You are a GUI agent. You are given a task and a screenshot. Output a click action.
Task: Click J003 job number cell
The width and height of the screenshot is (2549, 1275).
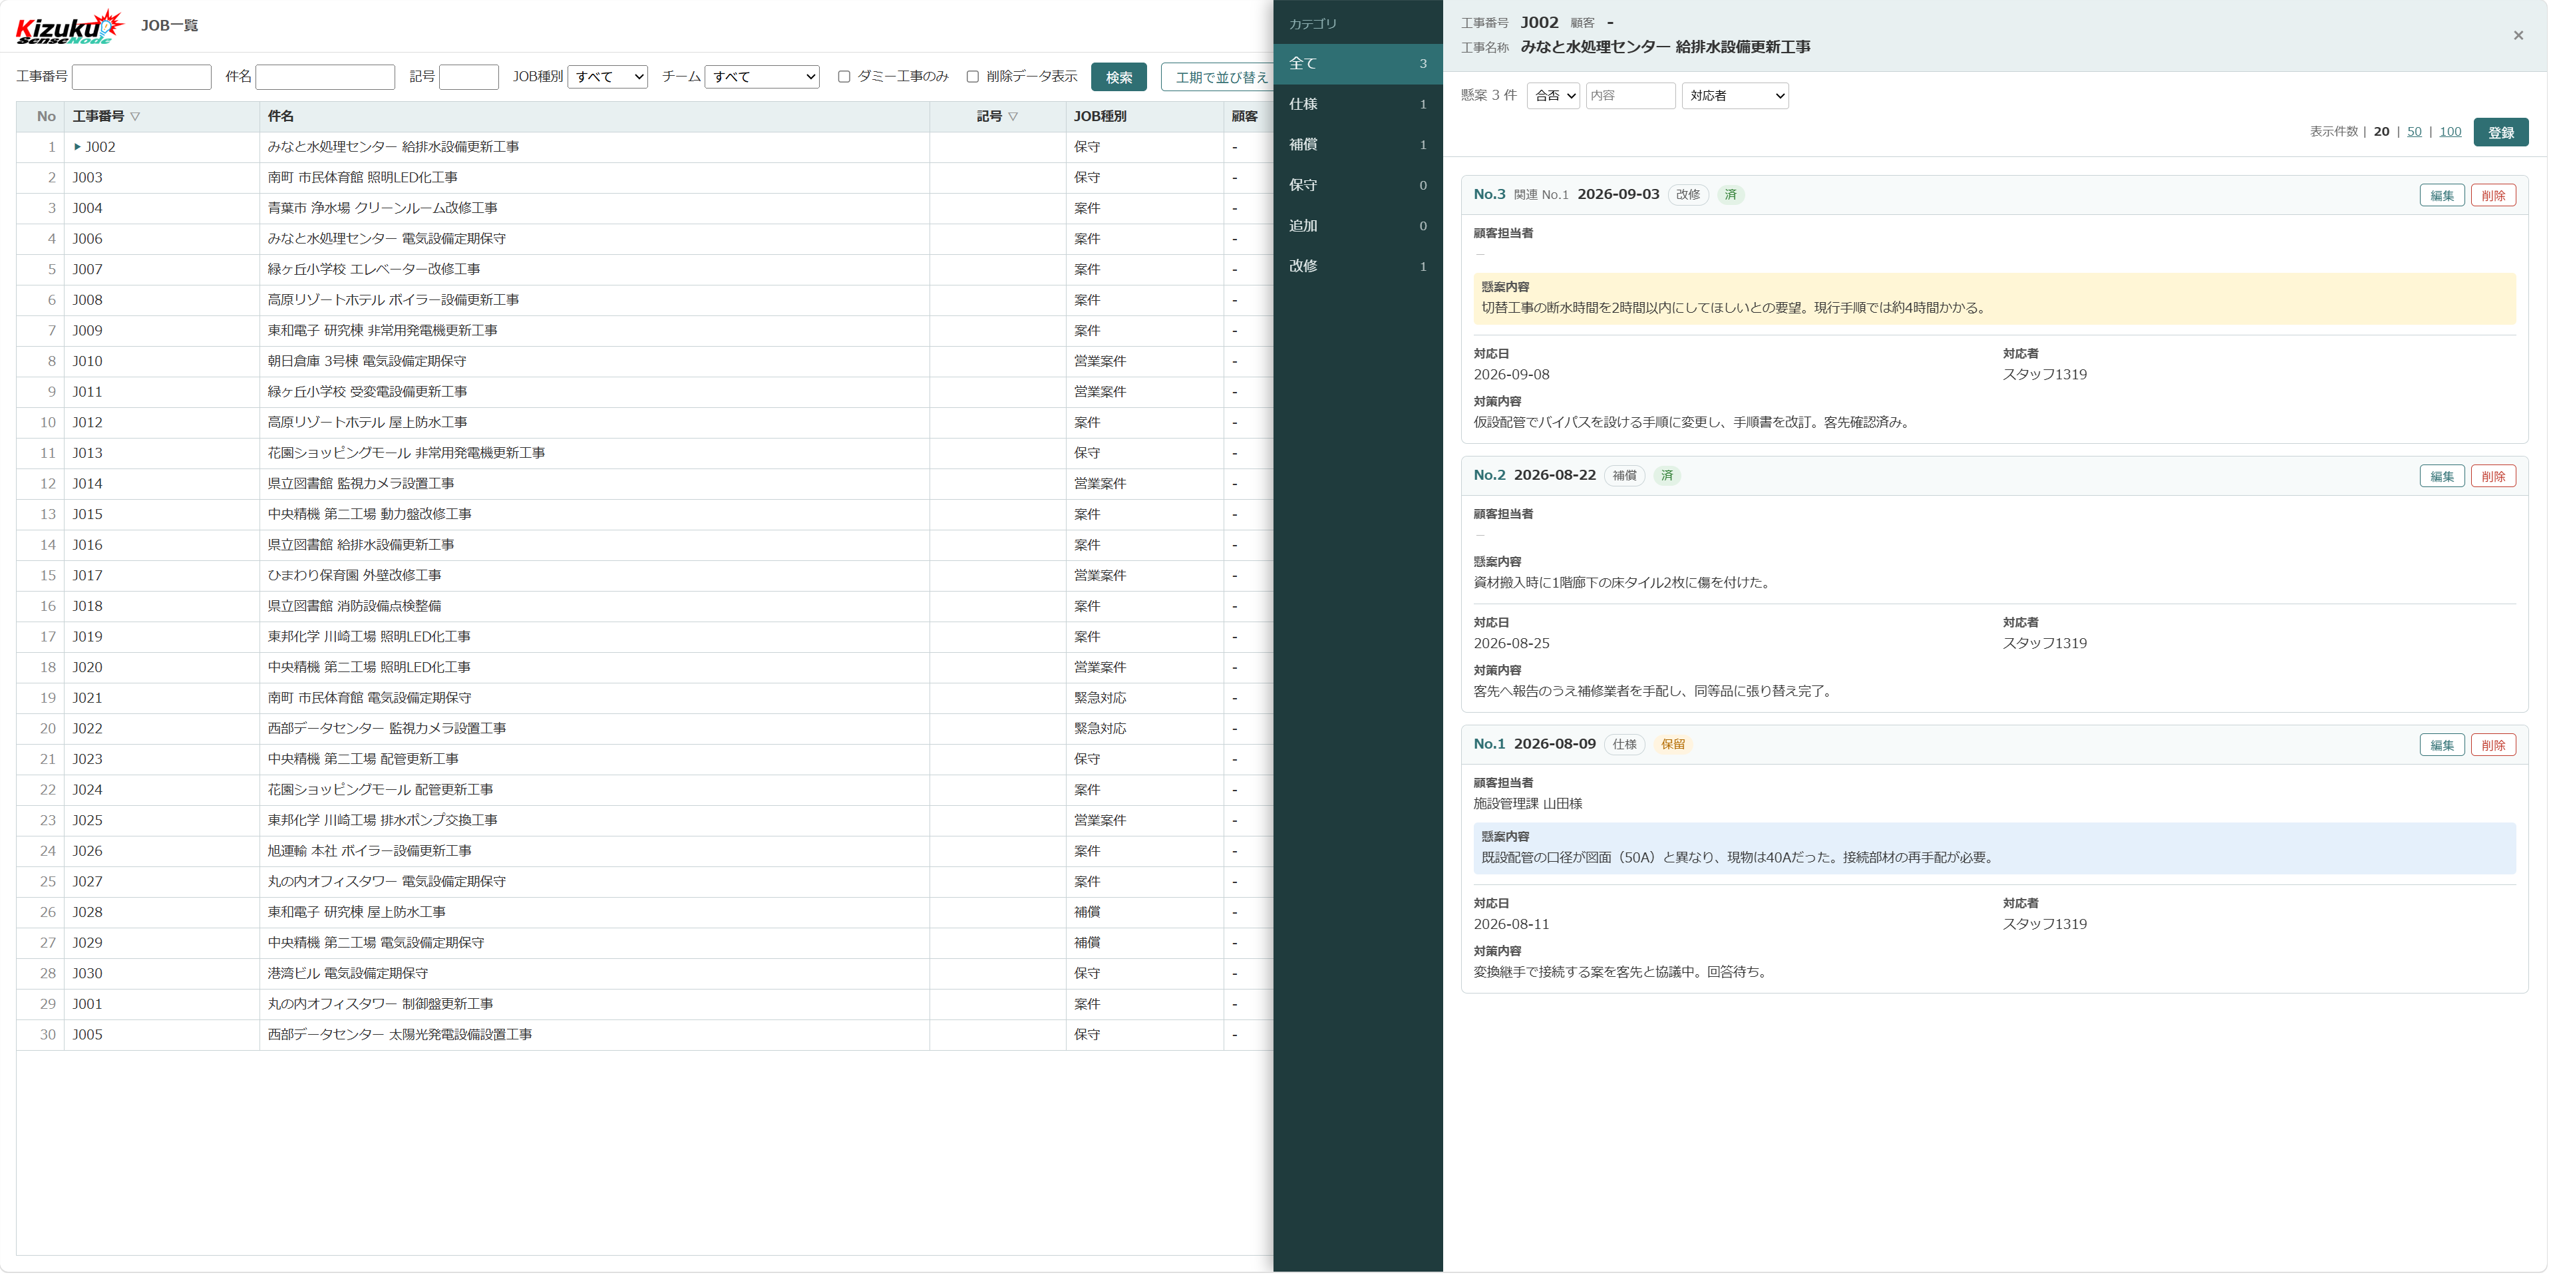pos(161,178)
